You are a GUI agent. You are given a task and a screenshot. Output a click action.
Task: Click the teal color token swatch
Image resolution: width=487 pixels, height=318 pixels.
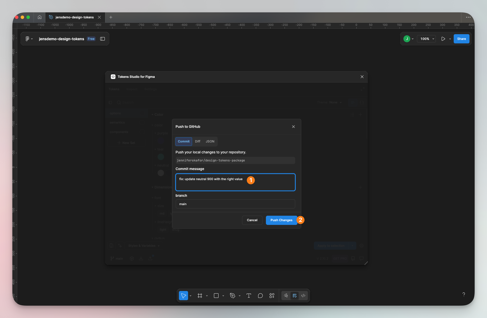tap(161, 157)
